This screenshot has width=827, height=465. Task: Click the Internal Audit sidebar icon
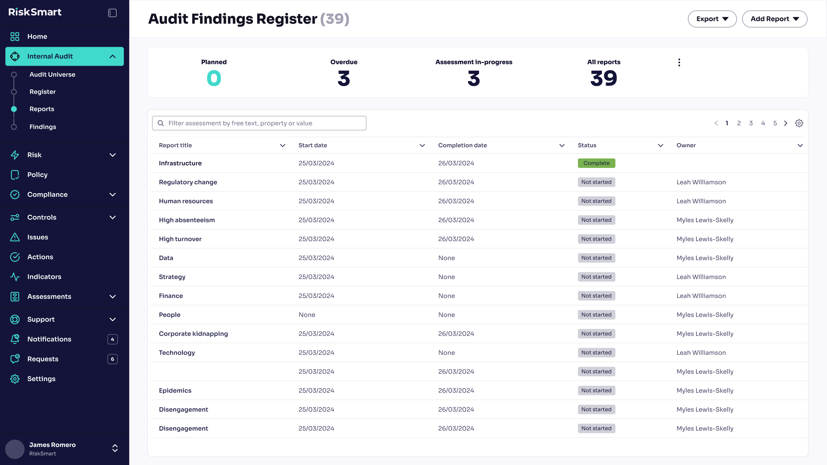[x=15, y=56]
